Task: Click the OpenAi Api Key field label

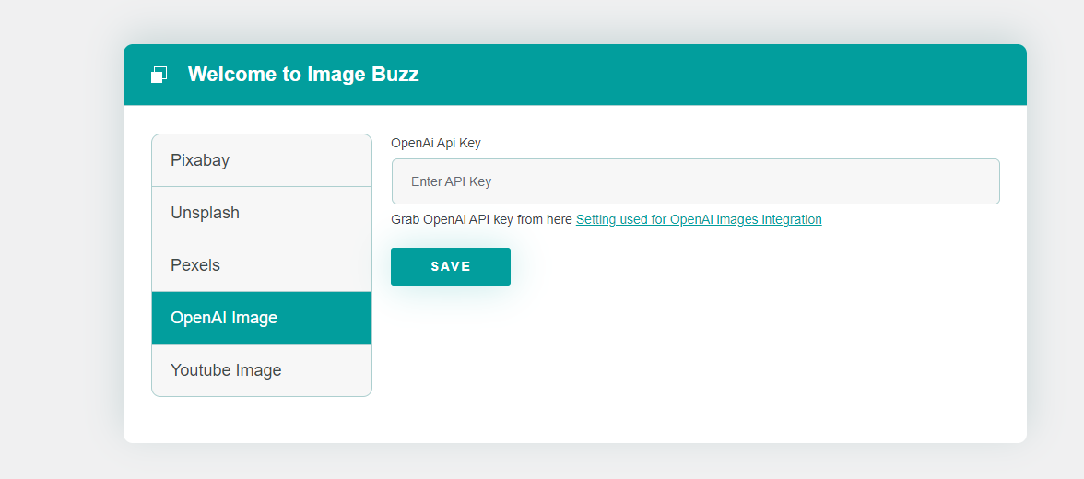Action: [x=436, y=143]
